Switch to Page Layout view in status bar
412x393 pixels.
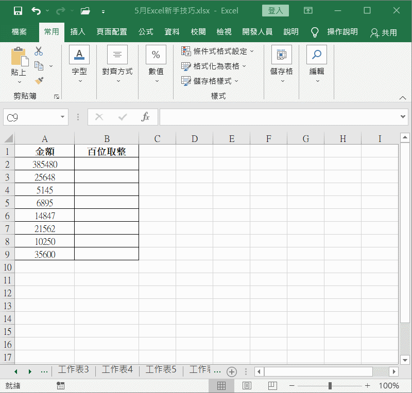[247, 386]
